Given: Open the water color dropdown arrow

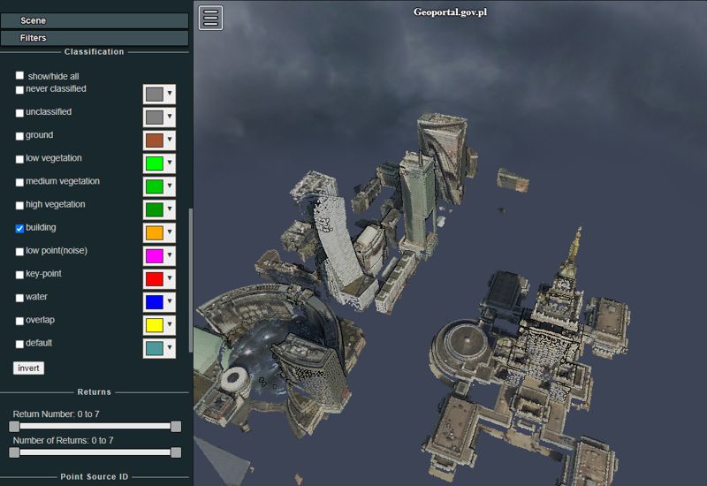Looking at the screenshot, I should click(170, 301).
